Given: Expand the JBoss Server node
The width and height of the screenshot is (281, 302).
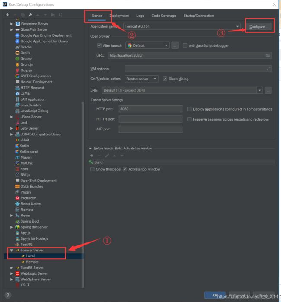Looking at the screenshot, I should (x=12, y=117).
